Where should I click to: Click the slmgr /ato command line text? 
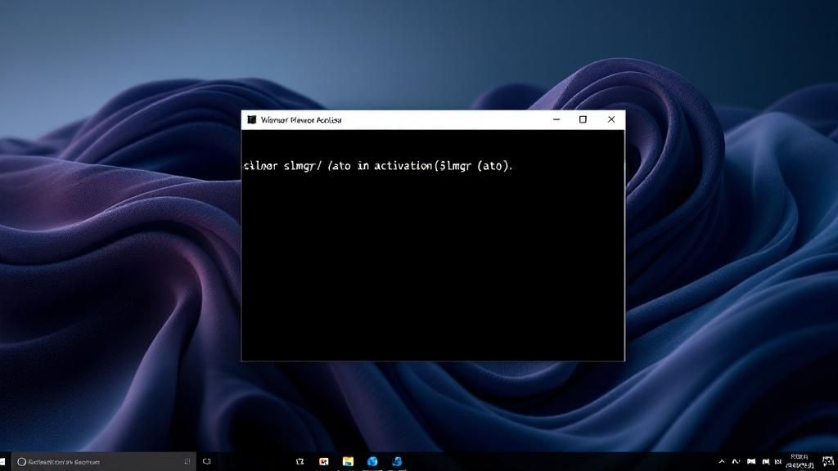pyautogui.click(x=378, y=166)
